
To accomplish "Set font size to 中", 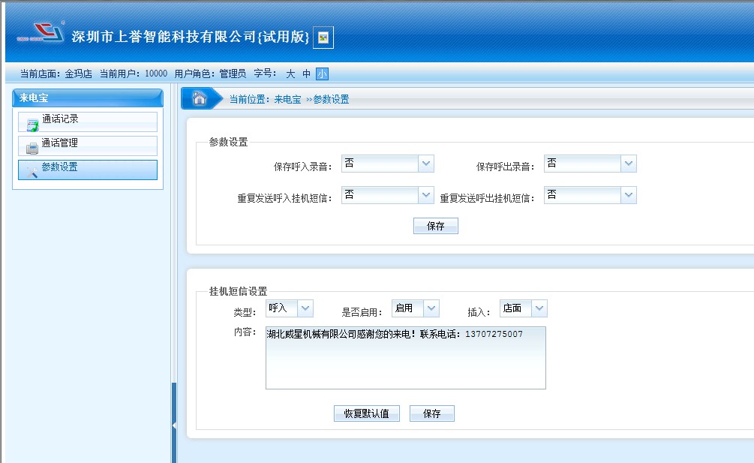I will [306, 74].
